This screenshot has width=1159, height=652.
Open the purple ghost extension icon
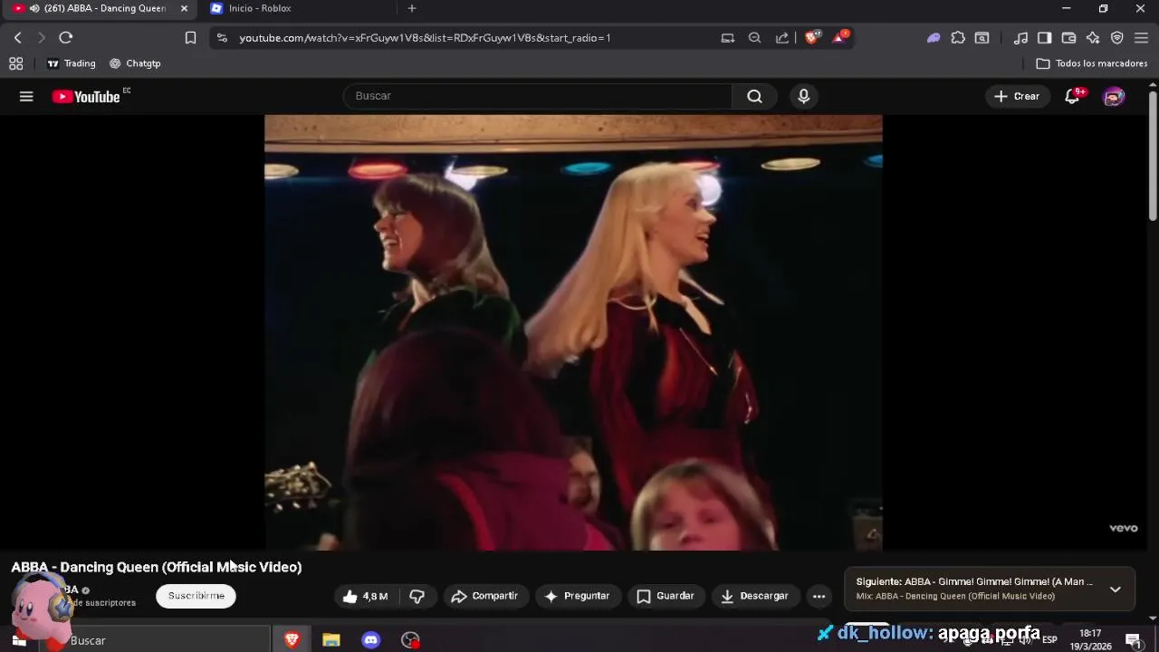point(934,38)
